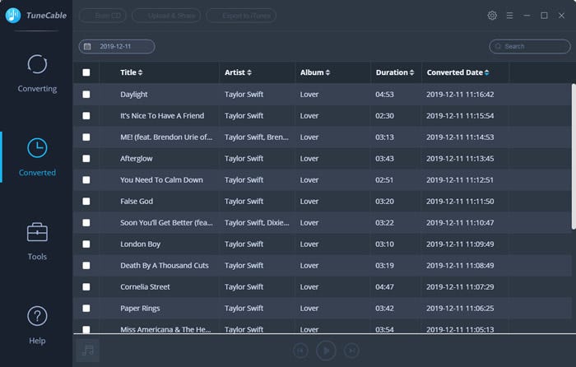The image size is (576, 367).
Task: Select the London Boy song title
Action: (141, 244)
